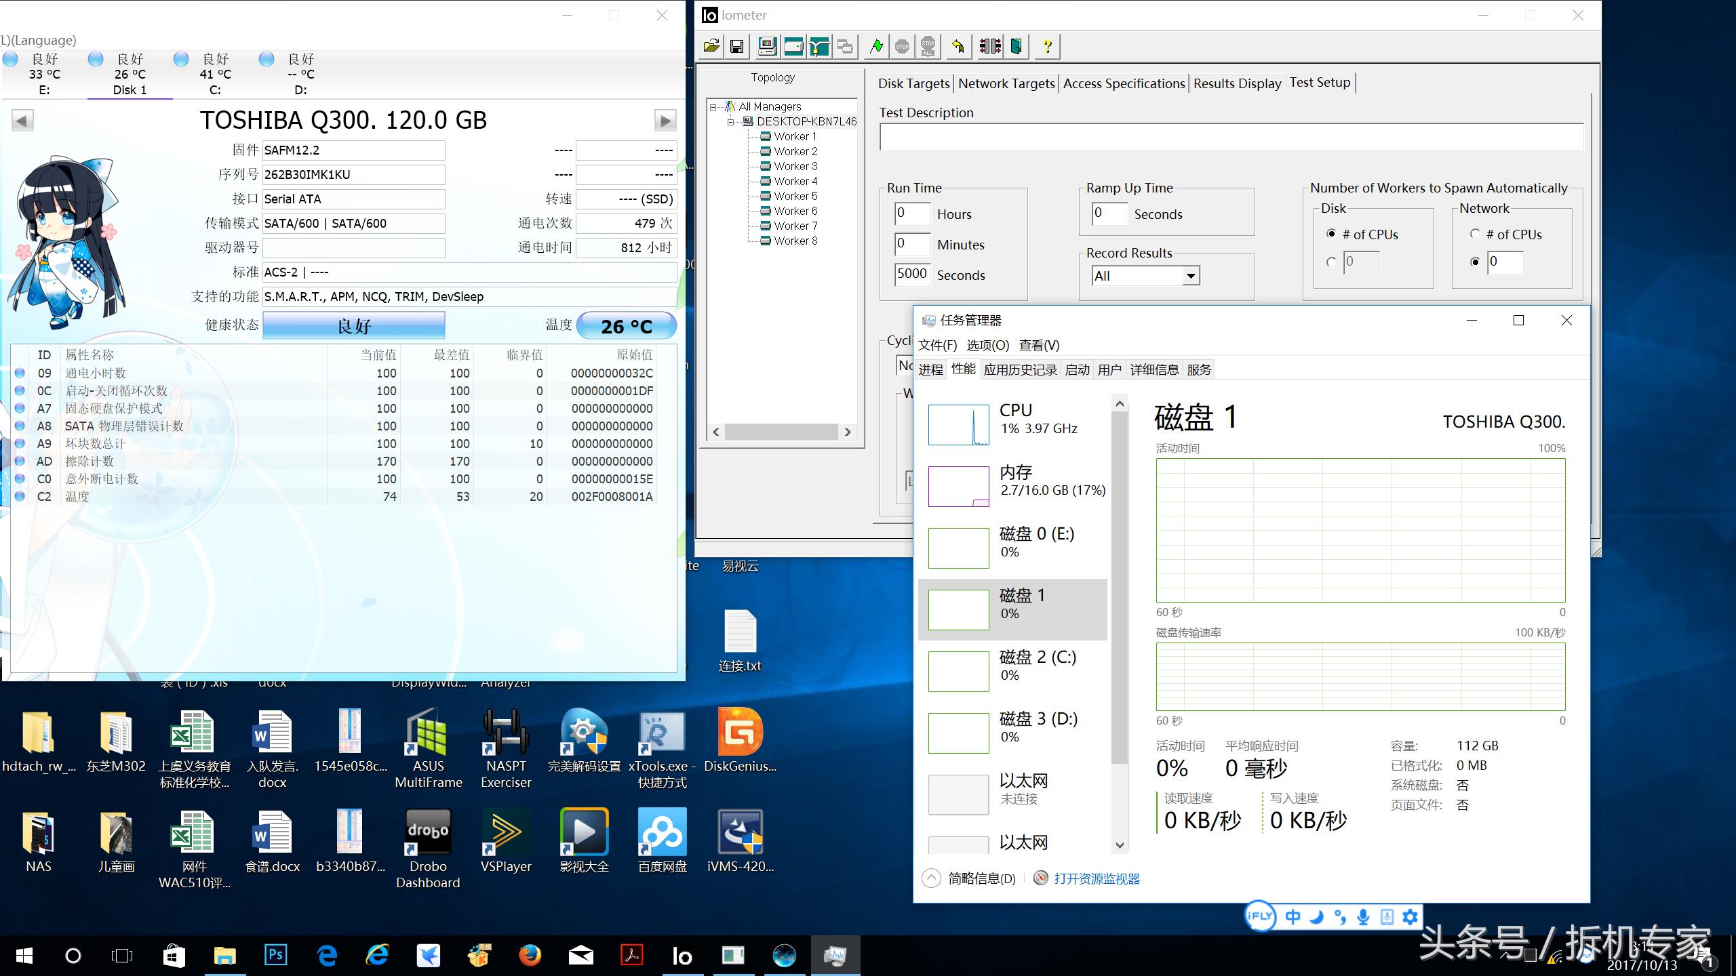Screen dimensions: 1736x976
Task: Click the Topology horizontal scrollbar
Action: point(781,432)
